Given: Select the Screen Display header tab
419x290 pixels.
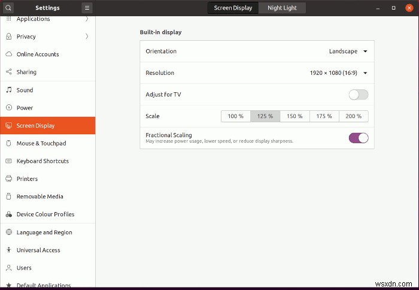Looking at the screenshot, I should tap(233, 8).
